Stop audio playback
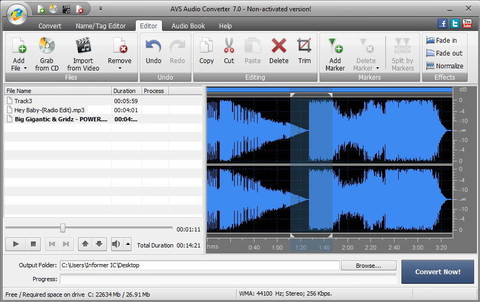Viewport: 480px width, 302px height. click(x=33, y=244)
